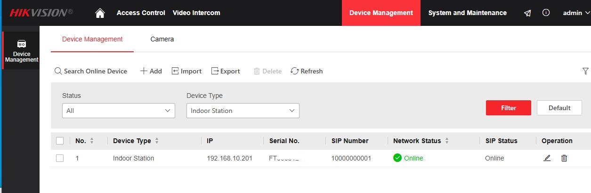Import devices from file
The height and width of the screenshot is (193, 591).
[x=186, y=71]
